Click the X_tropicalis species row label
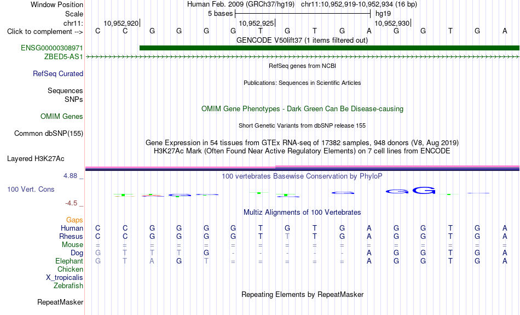The width and height of the screenshot is (520, 315). pos(65,278)
